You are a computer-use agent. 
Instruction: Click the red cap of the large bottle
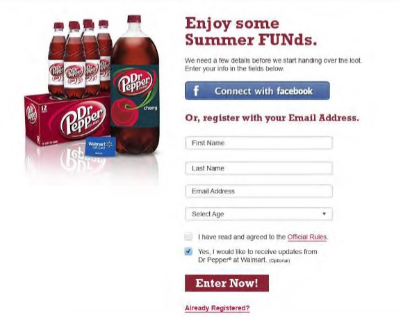pos(134,19)
